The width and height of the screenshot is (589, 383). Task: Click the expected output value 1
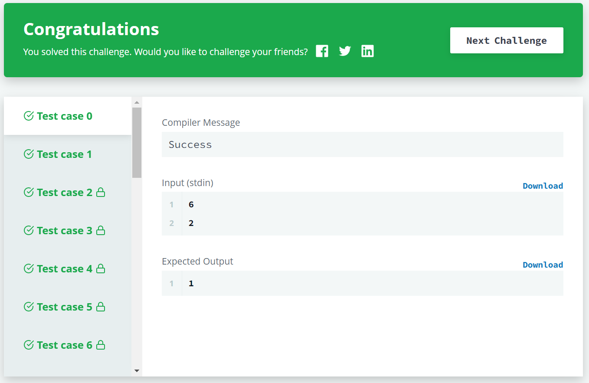point(191,283)
